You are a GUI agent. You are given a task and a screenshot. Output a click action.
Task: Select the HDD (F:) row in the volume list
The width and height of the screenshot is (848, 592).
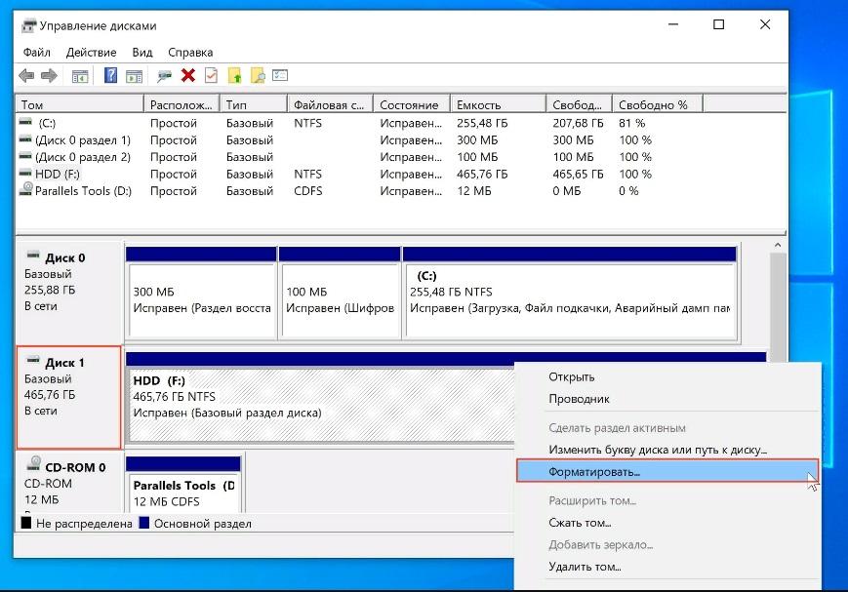click(x=57, y=174)
